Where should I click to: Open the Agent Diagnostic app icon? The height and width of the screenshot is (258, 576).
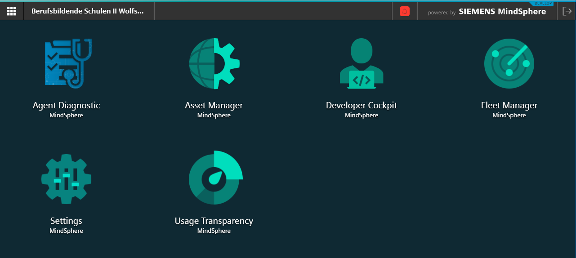pos(66,63)
